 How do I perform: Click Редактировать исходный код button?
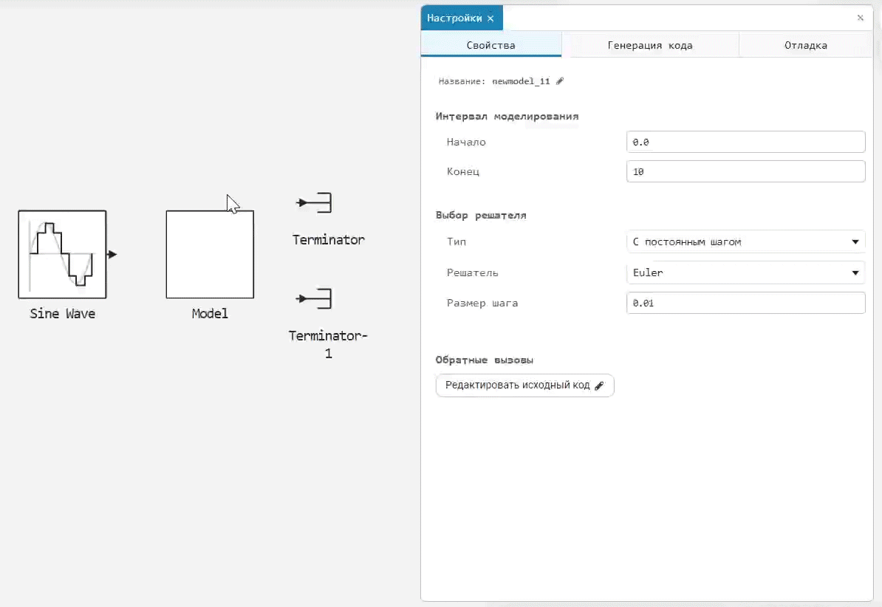(524, 385)
